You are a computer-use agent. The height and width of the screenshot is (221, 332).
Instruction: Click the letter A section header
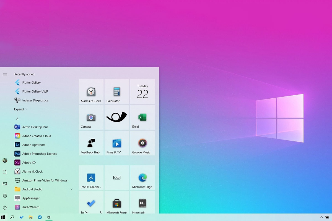[x=17, y=119]
